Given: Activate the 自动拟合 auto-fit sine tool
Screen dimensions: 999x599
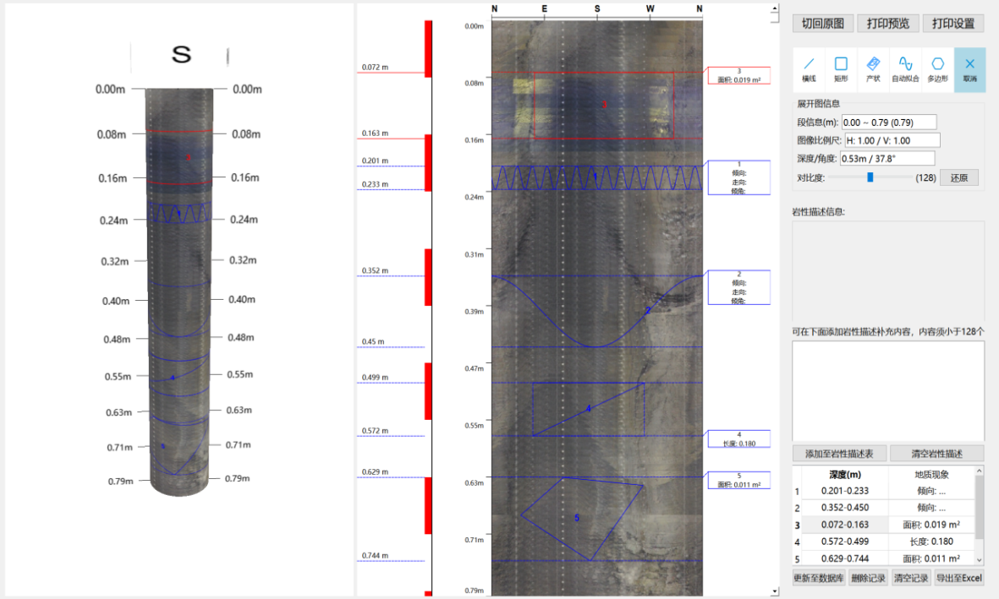Looking at the screenshot, I should tap(905, 69).
